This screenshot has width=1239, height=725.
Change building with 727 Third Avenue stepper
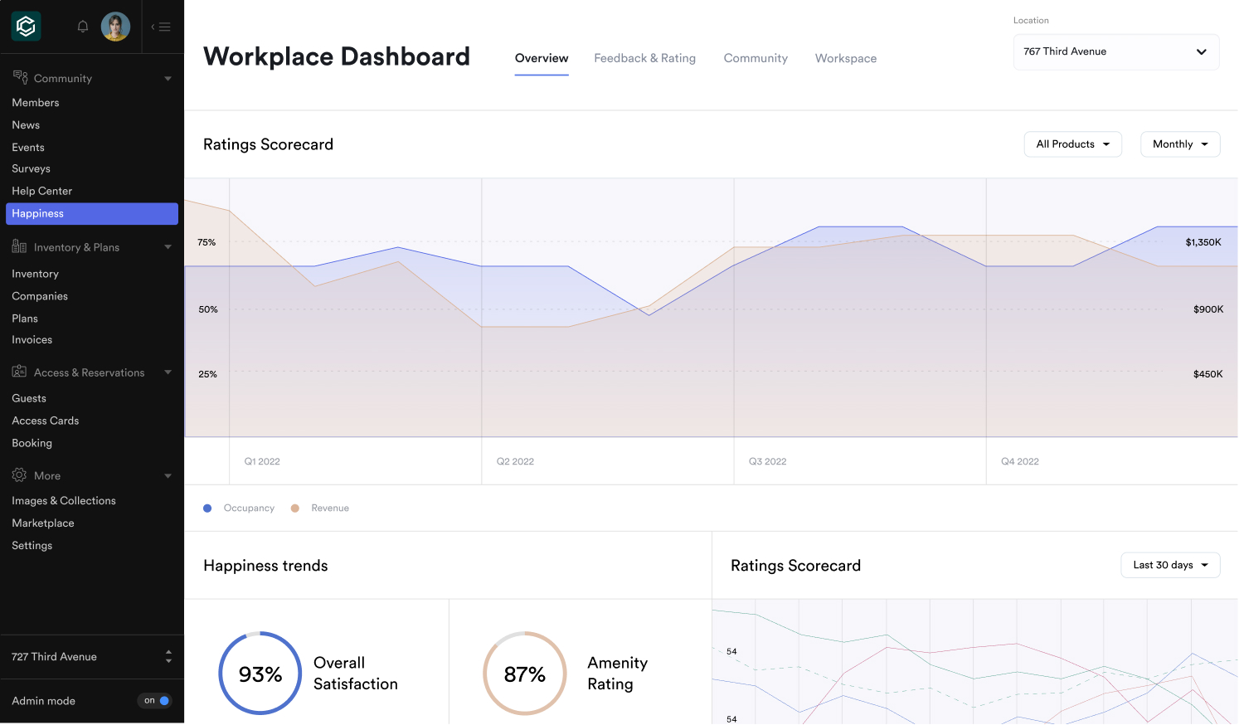pos(168,656)
